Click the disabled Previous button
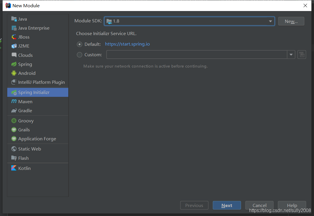This screenshot has width=314, height=216. pyautogui.click(x=194, y=205)
